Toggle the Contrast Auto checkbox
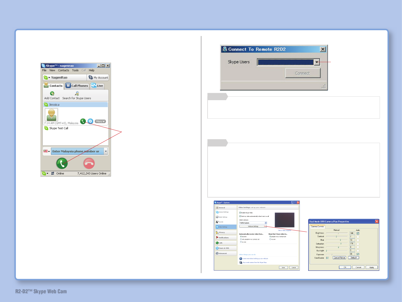Image resolution: width=402 pixels, height=302 pixels. point(358,237)
